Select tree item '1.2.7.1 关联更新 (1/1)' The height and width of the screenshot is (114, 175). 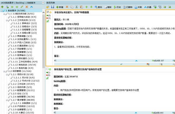point(25,103)
